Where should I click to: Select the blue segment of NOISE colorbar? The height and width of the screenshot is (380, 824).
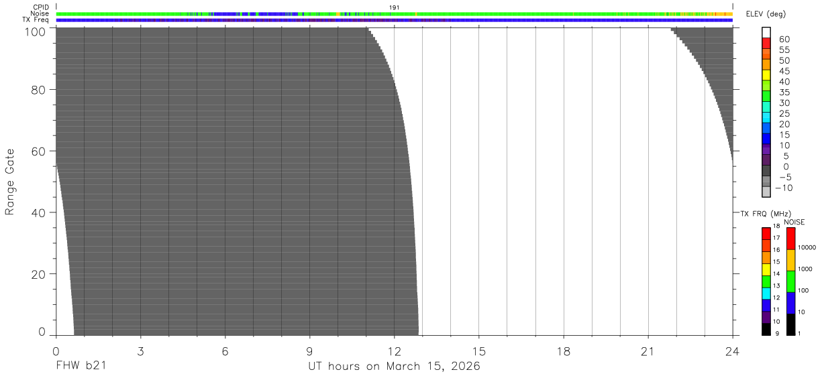[x=790, y=303]
